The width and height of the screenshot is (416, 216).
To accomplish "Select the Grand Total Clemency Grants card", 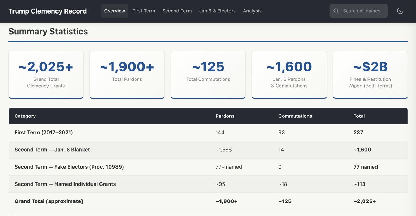I will (46, 74).
